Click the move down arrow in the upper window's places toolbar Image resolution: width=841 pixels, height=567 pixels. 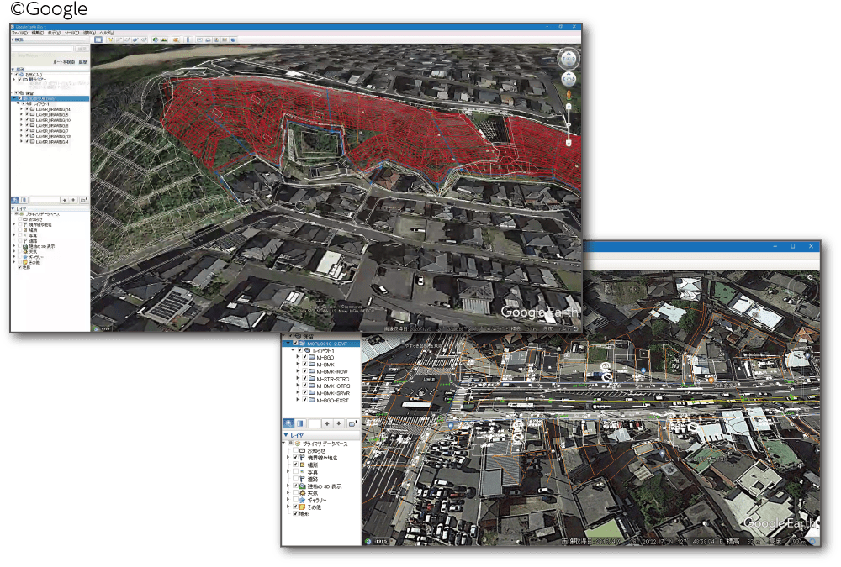[73, 201]
